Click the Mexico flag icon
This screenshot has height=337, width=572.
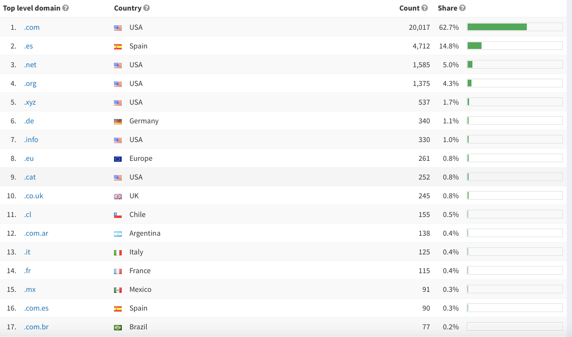pos(118,290)
